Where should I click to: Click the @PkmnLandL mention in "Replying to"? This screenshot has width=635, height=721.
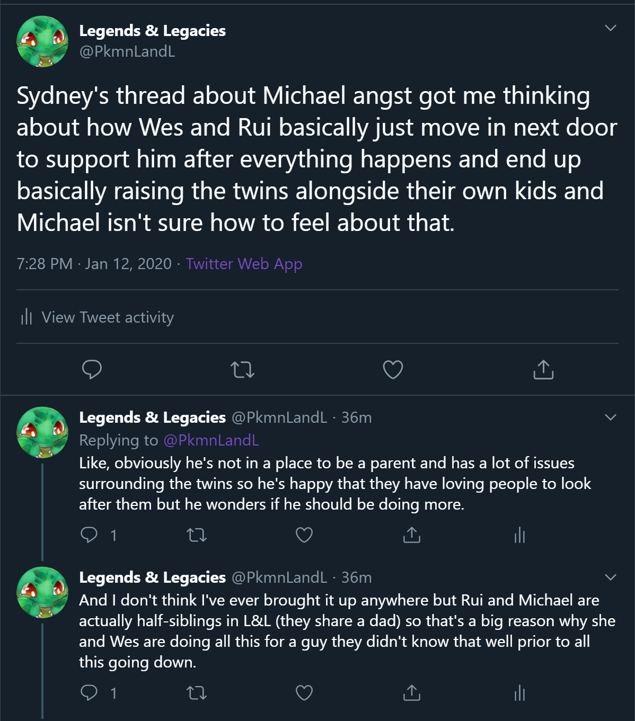point(211,440)
